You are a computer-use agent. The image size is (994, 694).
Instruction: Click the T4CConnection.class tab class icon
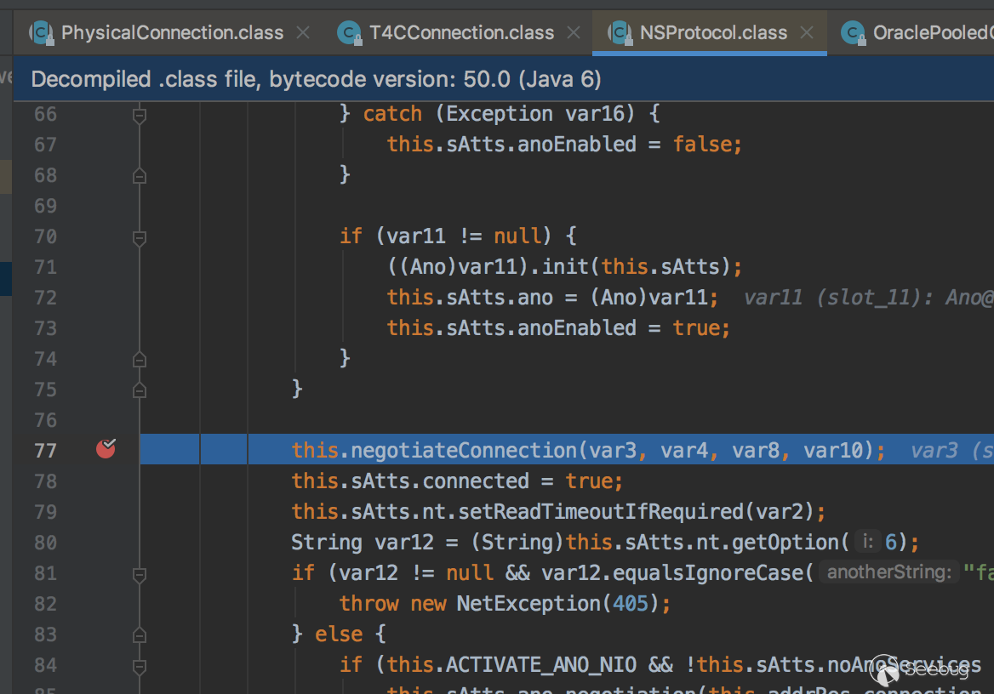coord(348,33)
